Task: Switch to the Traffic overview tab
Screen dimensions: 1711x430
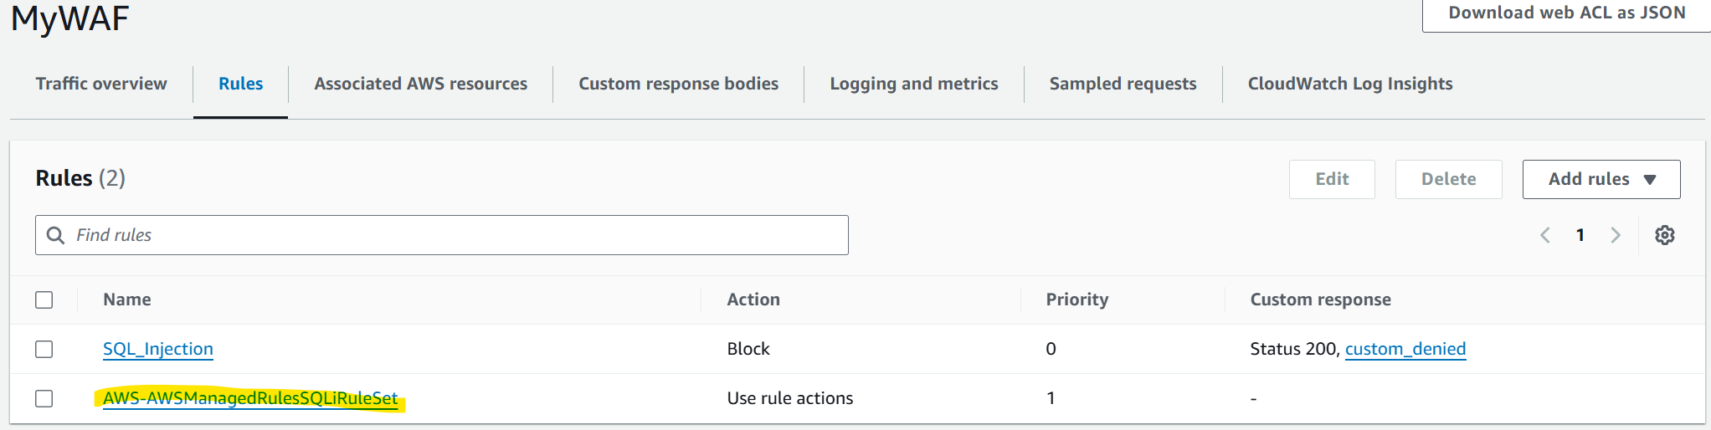Action: 101,84
